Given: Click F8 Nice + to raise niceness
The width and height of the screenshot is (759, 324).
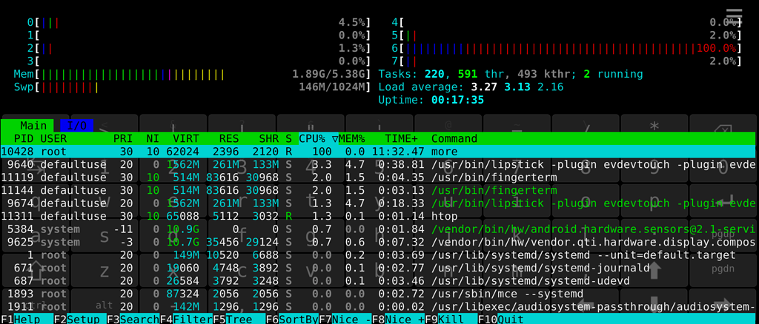Looking at the screenshot, I should [x=398, y=319].
